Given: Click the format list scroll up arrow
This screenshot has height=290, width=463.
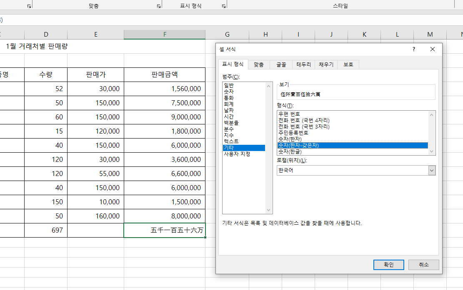Looking at the screenshot, I should (x=431, y=115).
